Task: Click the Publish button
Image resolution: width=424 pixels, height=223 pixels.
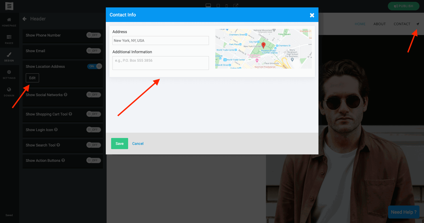Action: click(x=404, y=6)
